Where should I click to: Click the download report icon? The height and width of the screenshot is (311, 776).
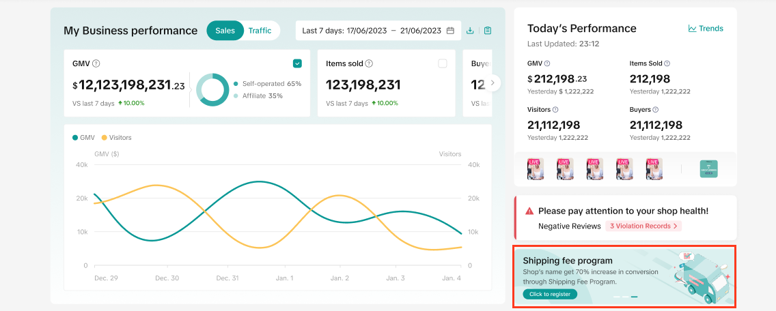click(470, 31)
